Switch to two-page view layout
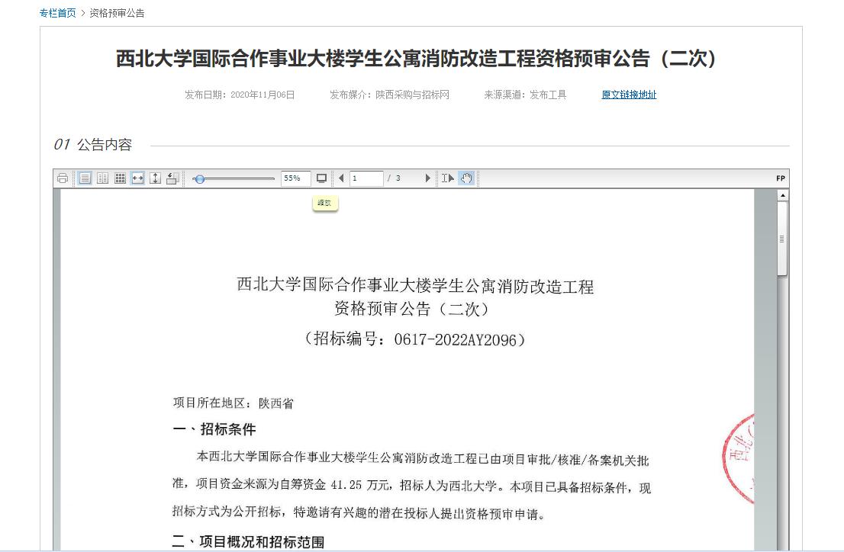The height and width of the screenshot is (552, 844). [x=102, y=178]
